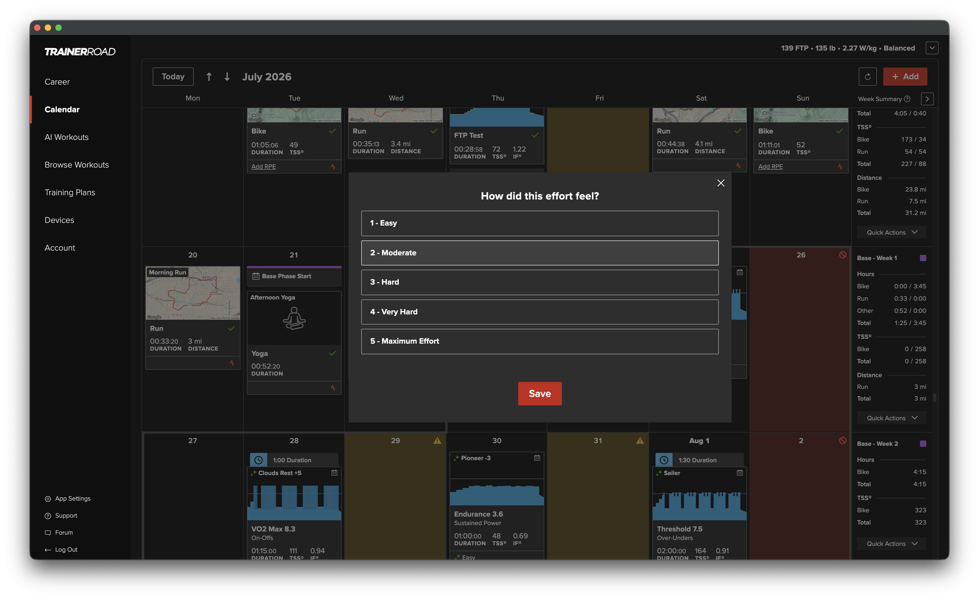Screen dimensions: 979x599
Task: Go to the Calendar section
Action: [62, 110]
